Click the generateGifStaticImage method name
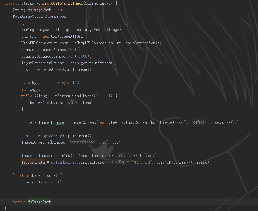This screenshot has height=211, width=258. (59, 3)
